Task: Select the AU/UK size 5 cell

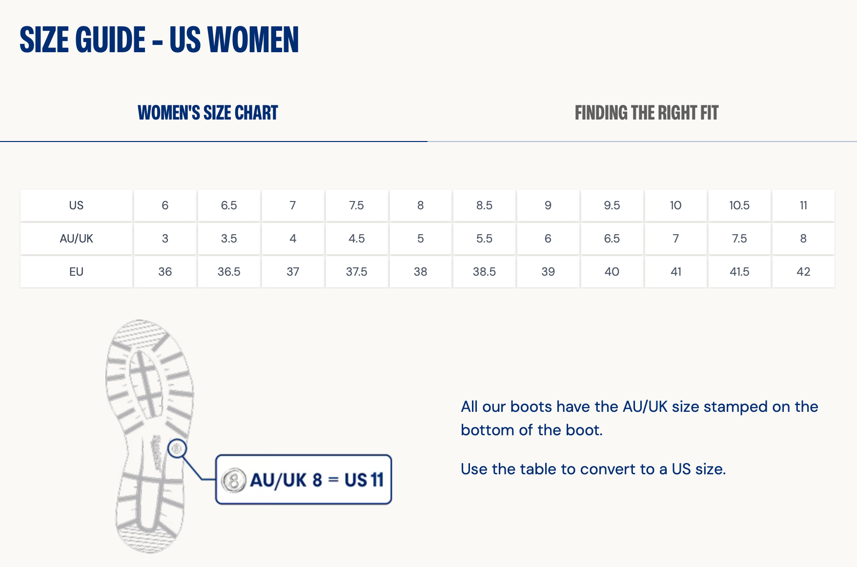Action: 420,239
